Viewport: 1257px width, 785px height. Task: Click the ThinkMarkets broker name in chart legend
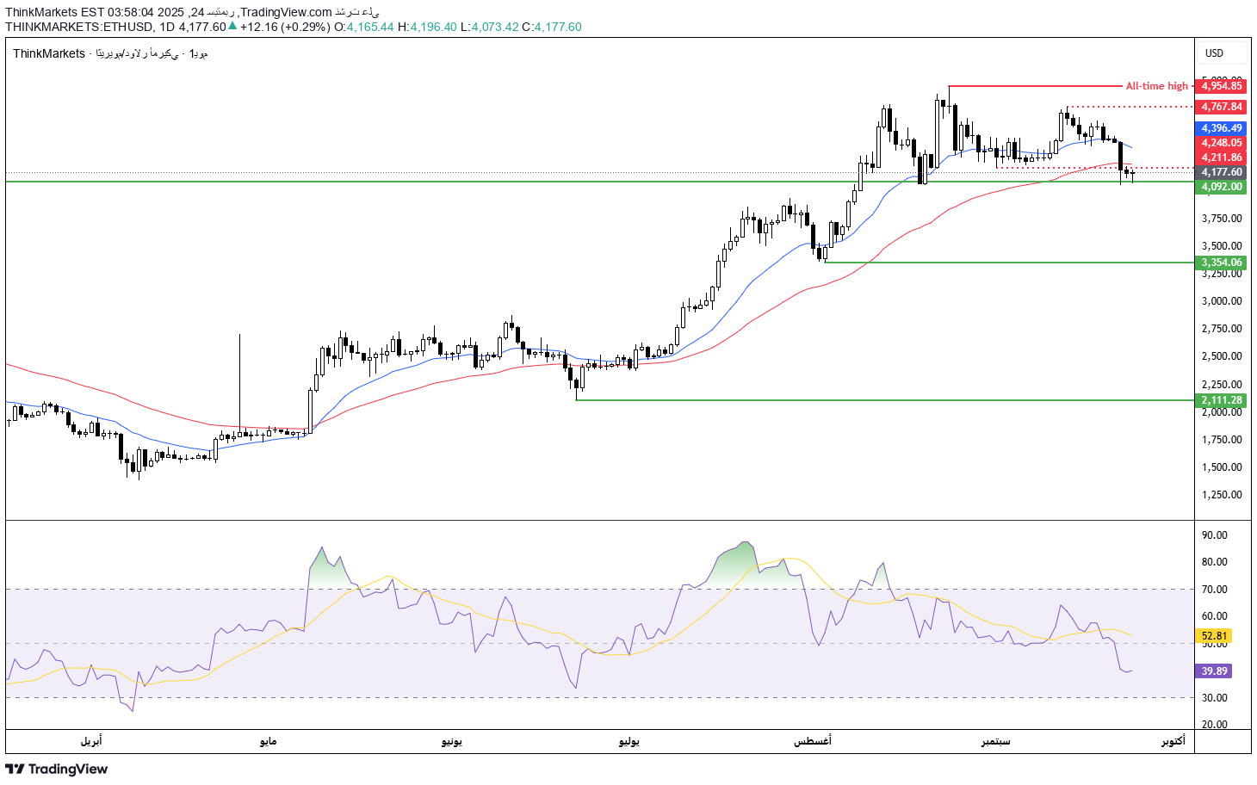[47, 53]
